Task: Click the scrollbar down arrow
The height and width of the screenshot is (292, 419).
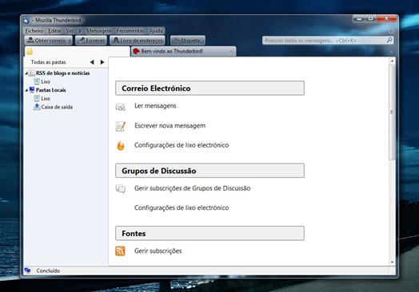Action: (392, 262)
